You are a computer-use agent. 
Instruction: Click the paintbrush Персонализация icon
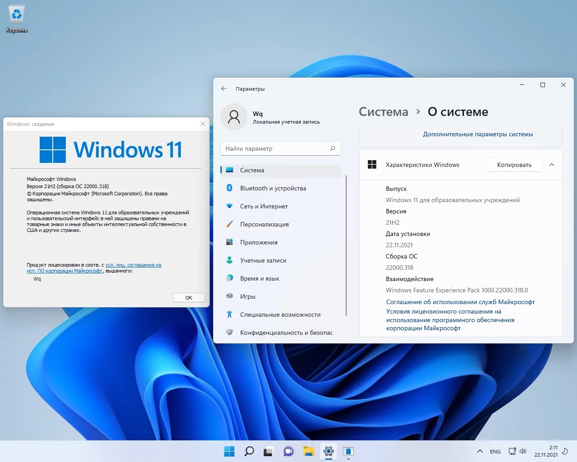(x=229, y=224)
